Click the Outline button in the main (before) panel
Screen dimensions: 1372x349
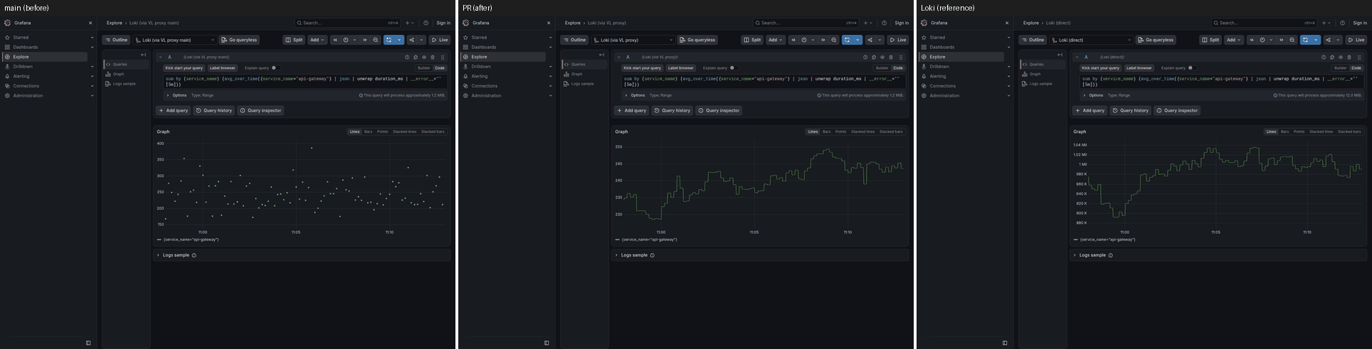[116, 40]
